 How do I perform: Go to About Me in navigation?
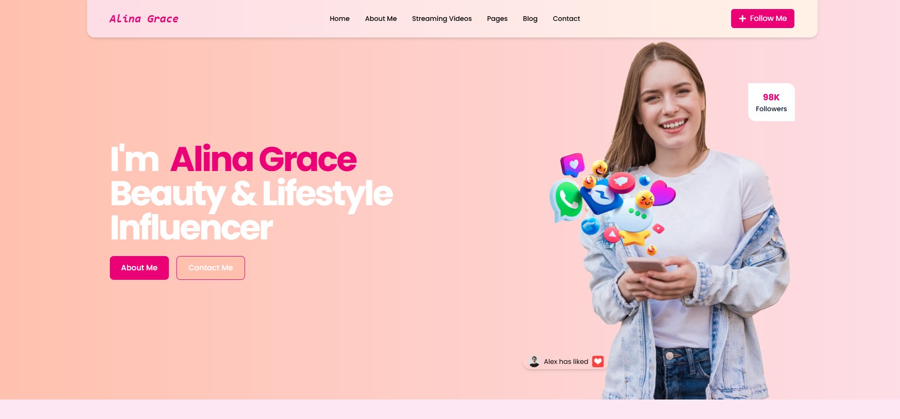click(381, 19)
